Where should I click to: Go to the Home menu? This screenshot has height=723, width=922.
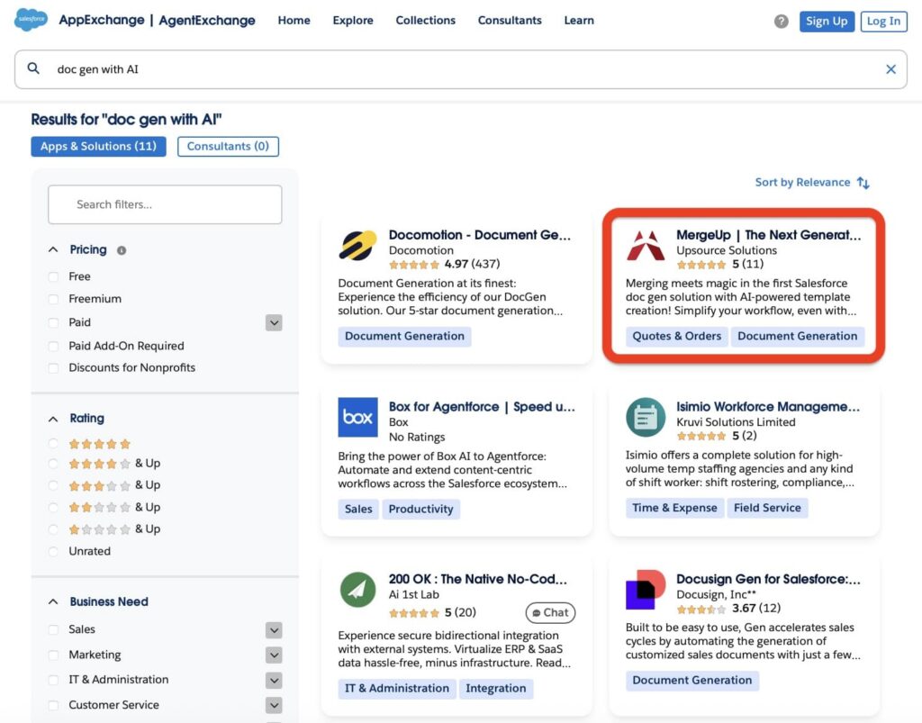click(x=294, y=20)
